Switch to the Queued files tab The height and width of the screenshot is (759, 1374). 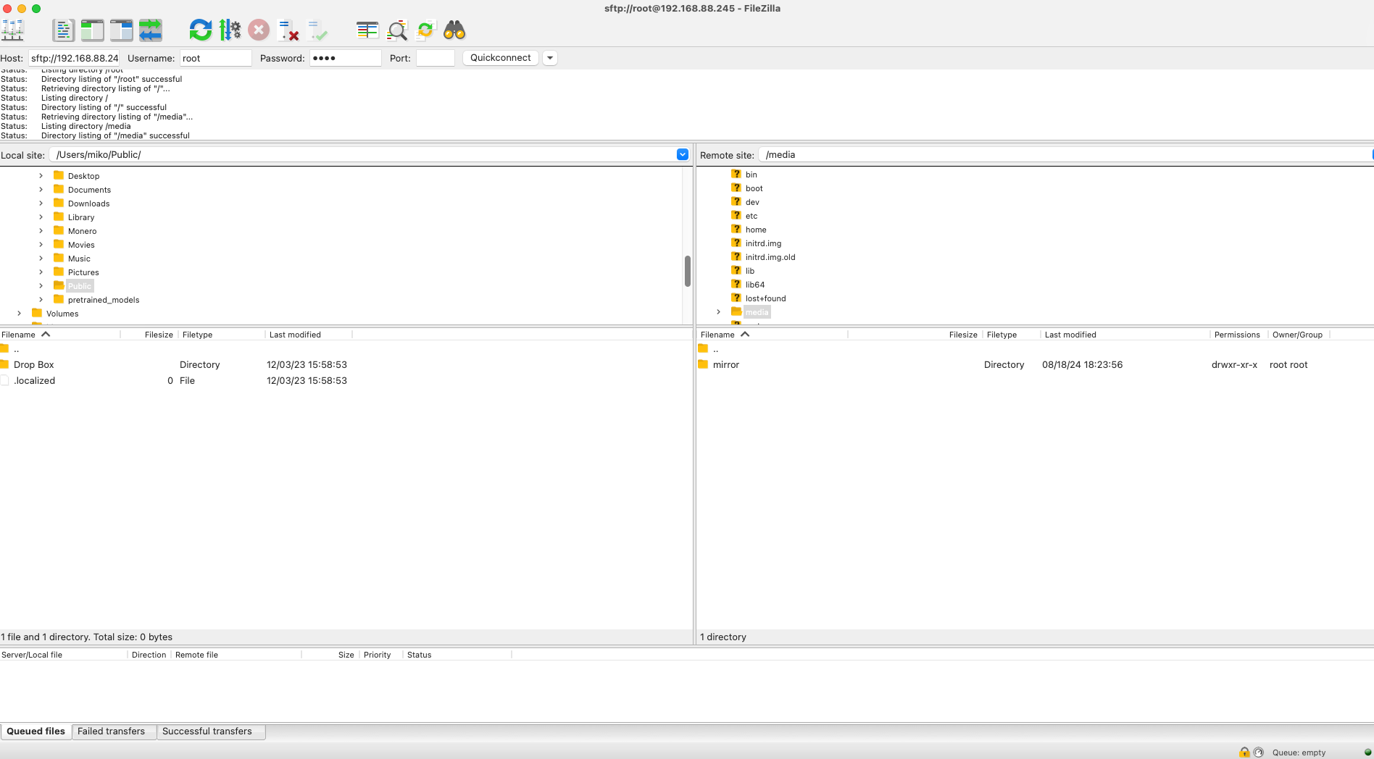pyautogui.click(x=36, y=731)
